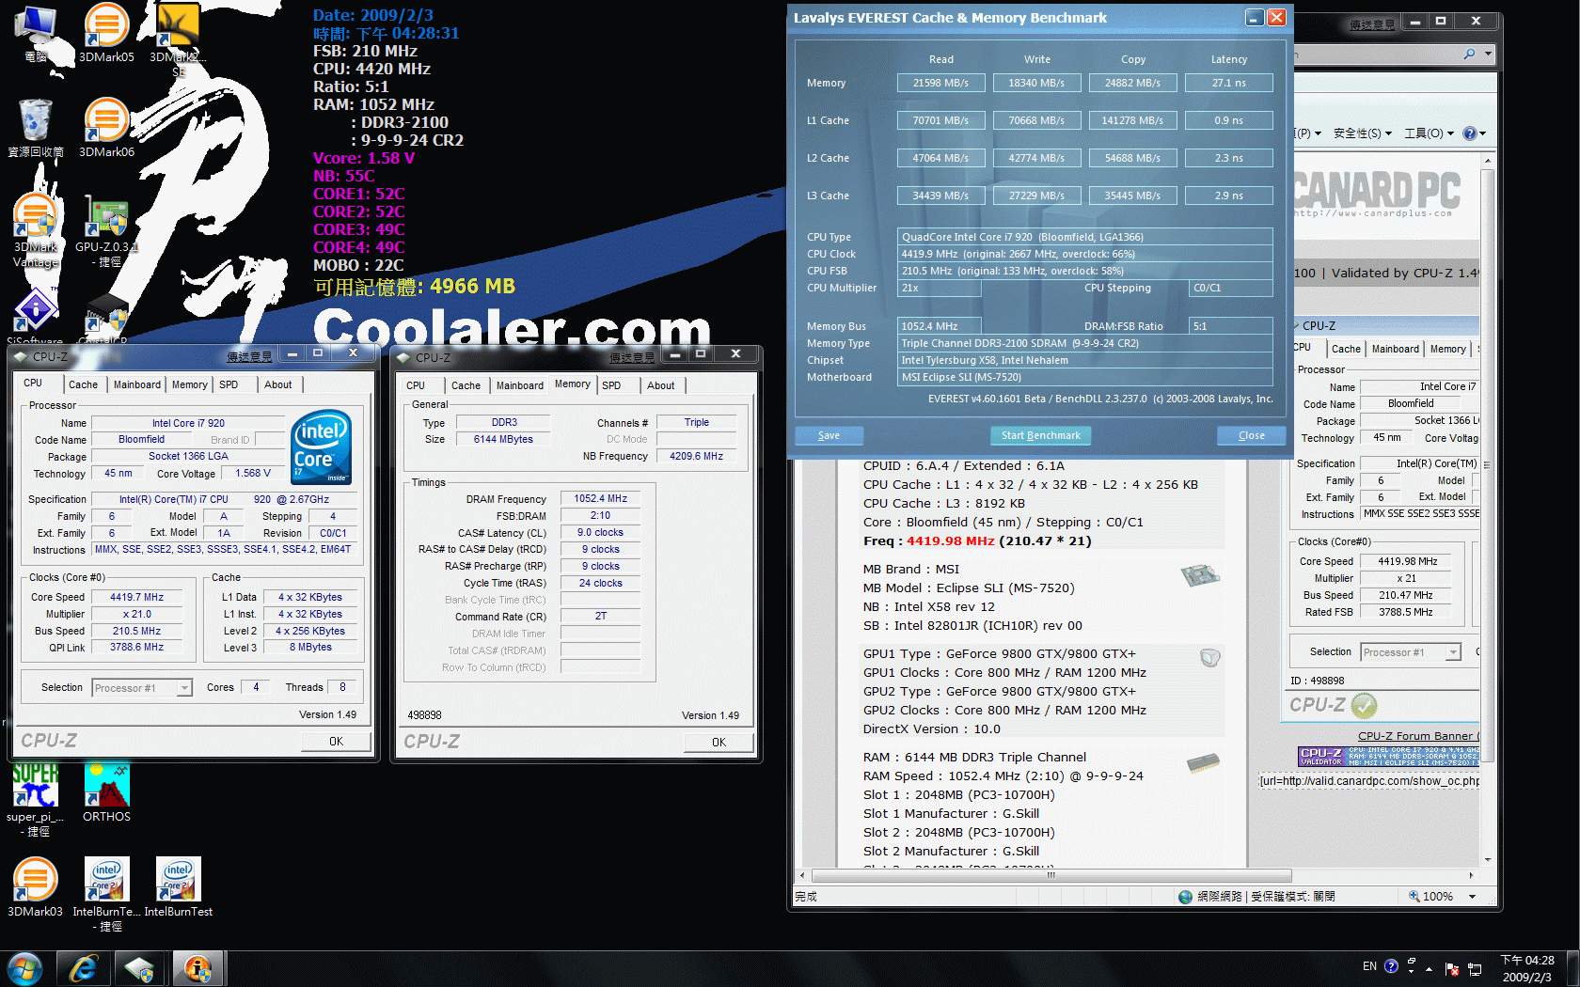Show hidden tray icons arrow
1580x987 pixels.
pyautogui.click(x=1429, y=968)
